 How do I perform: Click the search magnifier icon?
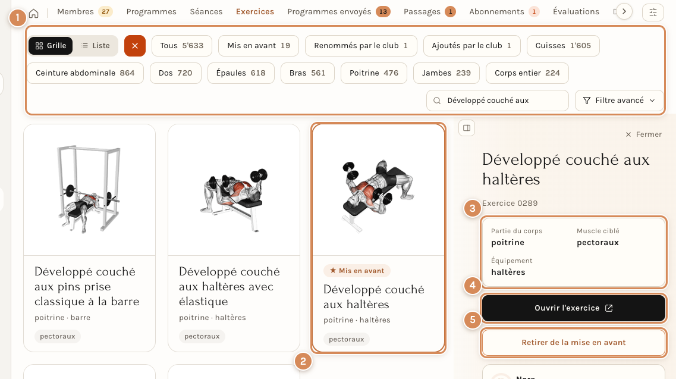click(437, 101)
